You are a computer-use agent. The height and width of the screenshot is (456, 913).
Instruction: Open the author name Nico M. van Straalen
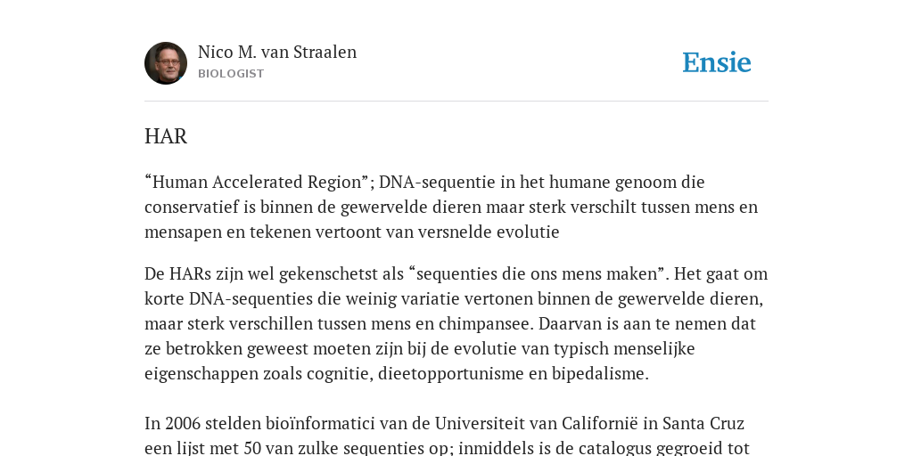click(x=277, y=52)
